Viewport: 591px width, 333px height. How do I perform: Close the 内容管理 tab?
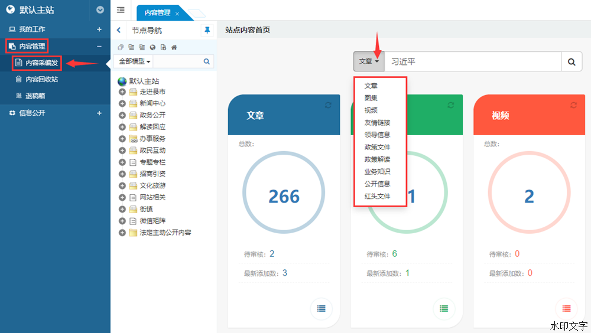177,14
